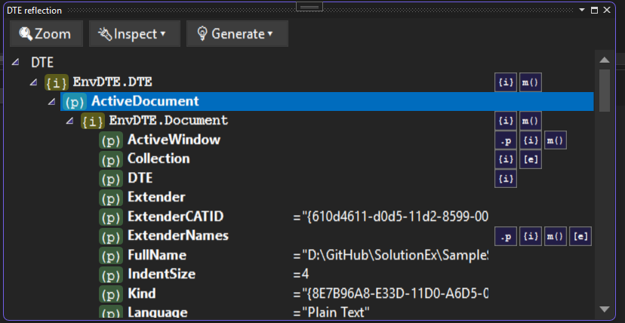The image size is (625, 323).
Task: Click the m() badge on ActiveWindow row
Action: (556, 140)
